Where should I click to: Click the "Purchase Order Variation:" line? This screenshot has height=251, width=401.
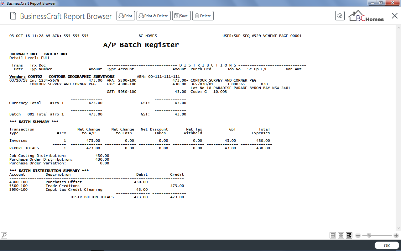point(38,163)
